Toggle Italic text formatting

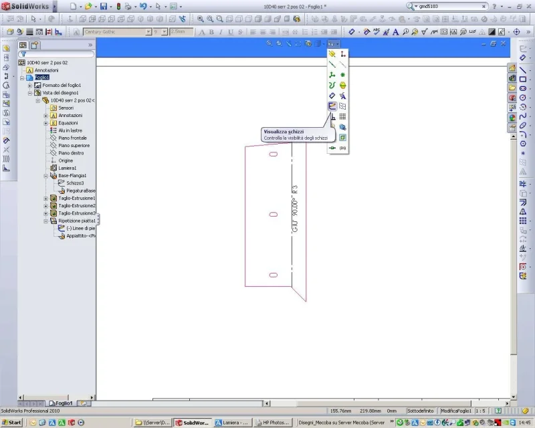click(221, 31)
